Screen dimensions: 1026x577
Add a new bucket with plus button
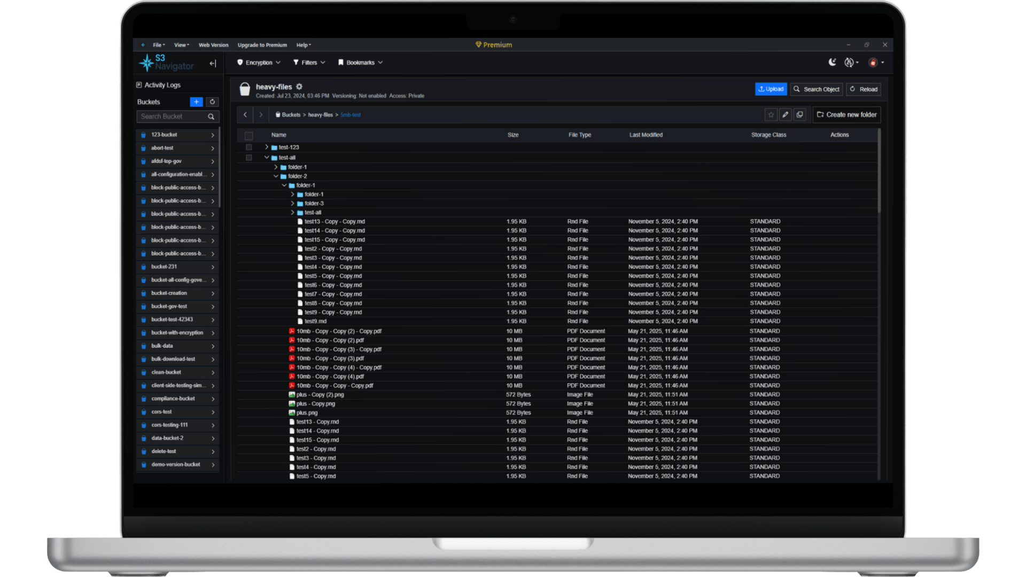point(196,102)
